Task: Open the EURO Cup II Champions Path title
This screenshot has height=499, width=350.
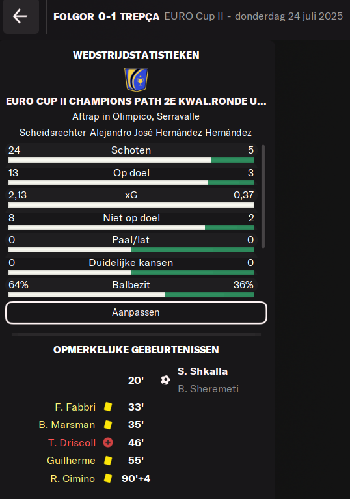Action: 136,101
